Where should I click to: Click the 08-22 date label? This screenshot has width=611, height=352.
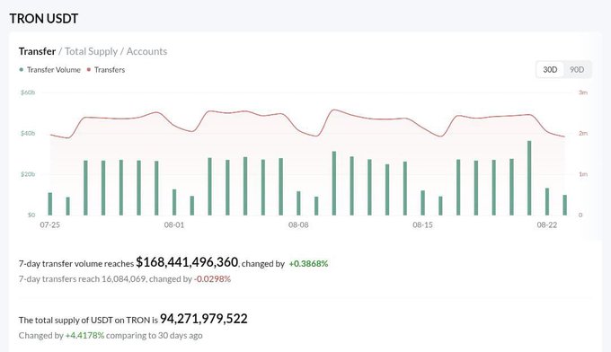tap(547, 224)
